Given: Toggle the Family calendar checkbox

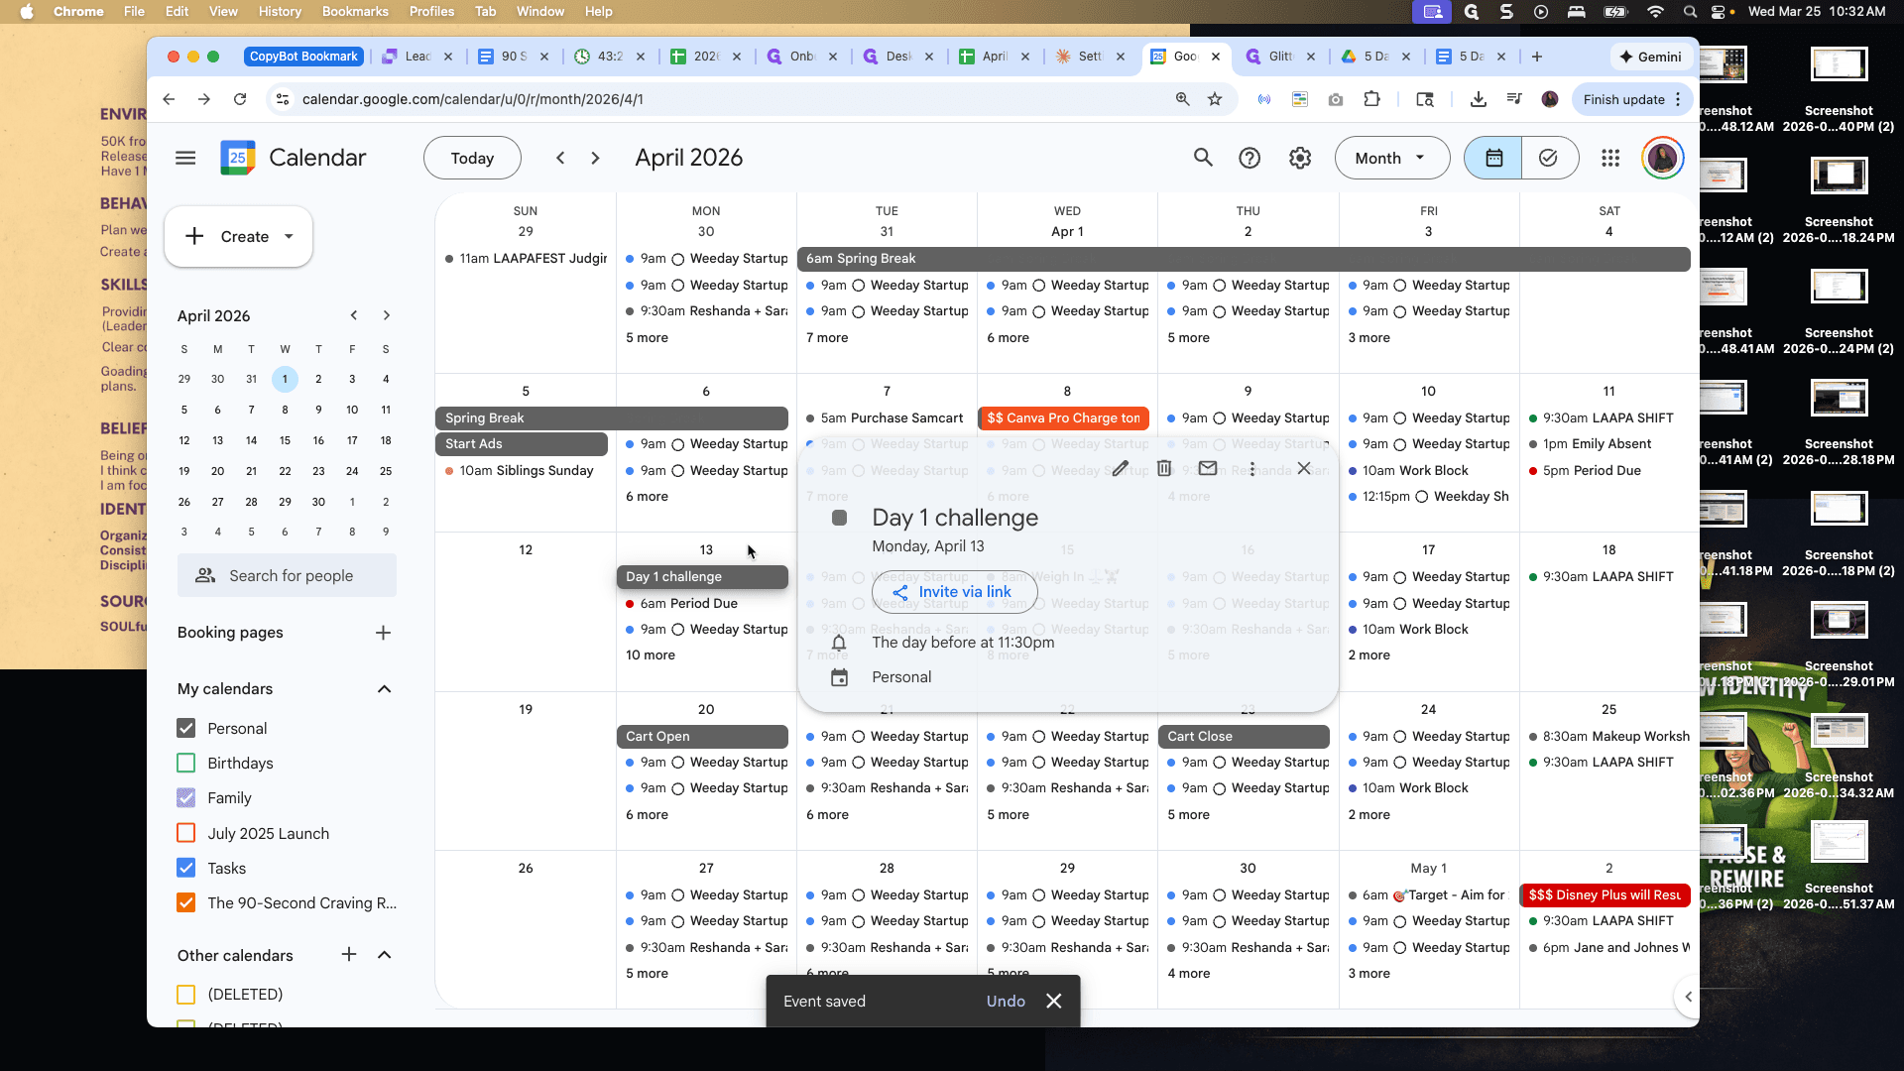Looking at the screenshot, I should pos(185,797).
